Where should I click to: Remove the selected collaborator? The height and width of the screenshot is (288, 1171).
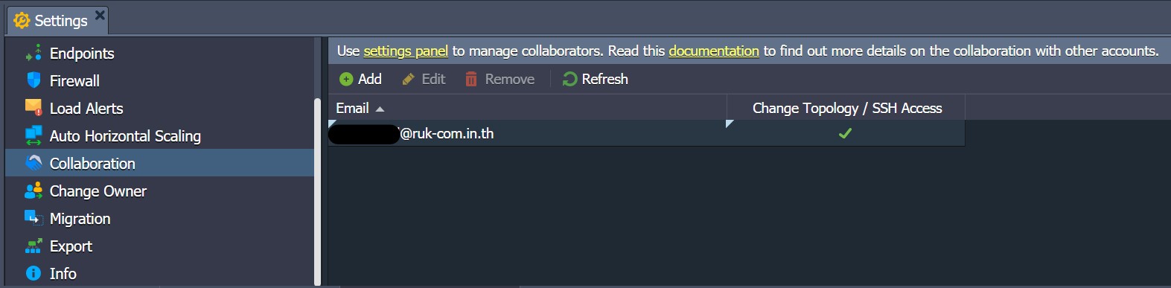(x=500, y=79)
